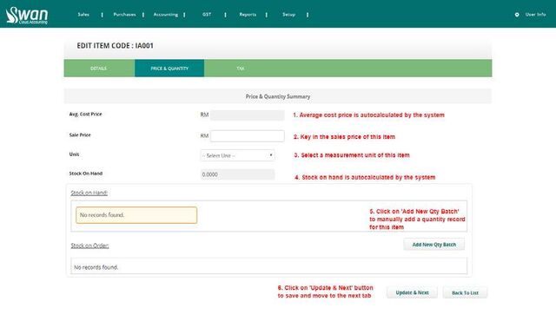The height and width of the screenshot is (328, 556).
Task: Switch to the Tax tab
Action: [241, 69]
